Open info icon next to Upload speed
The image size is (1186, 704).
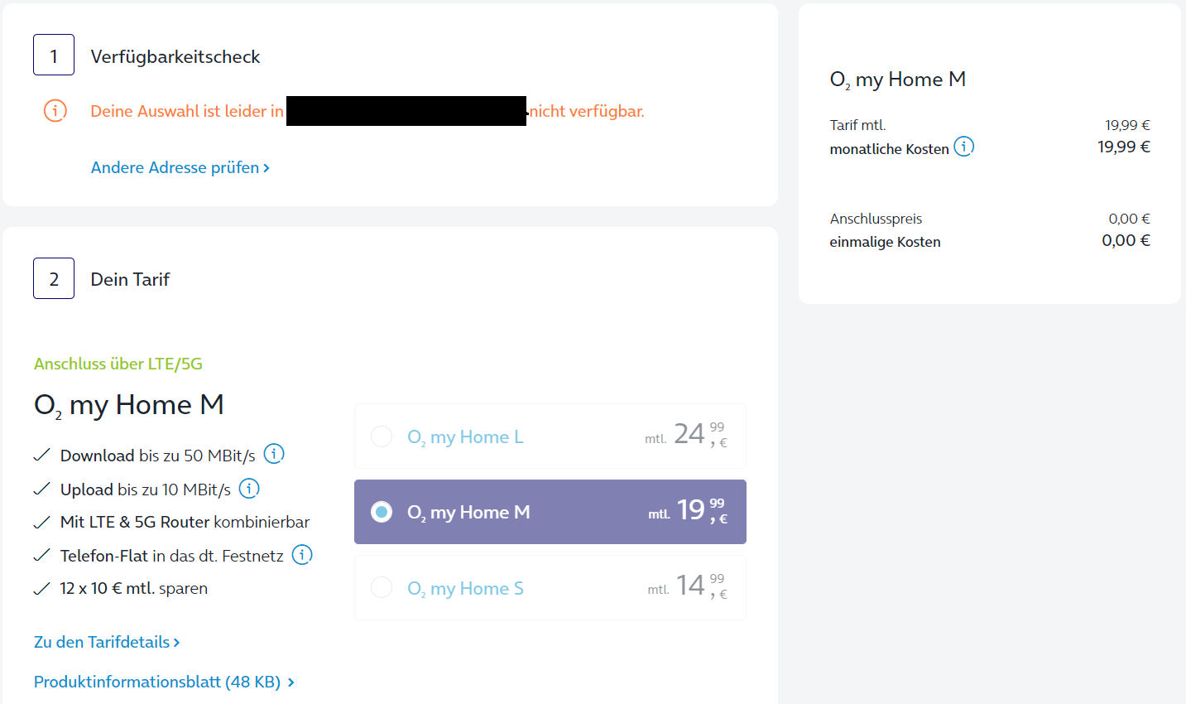(249, 489)
